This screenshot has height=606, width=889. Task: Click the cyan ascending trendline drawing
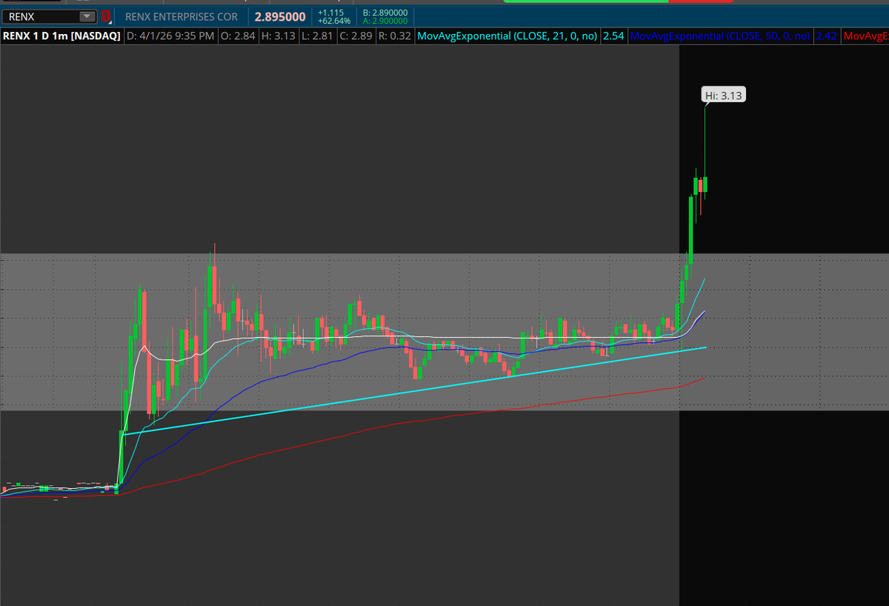coord(415,390)
